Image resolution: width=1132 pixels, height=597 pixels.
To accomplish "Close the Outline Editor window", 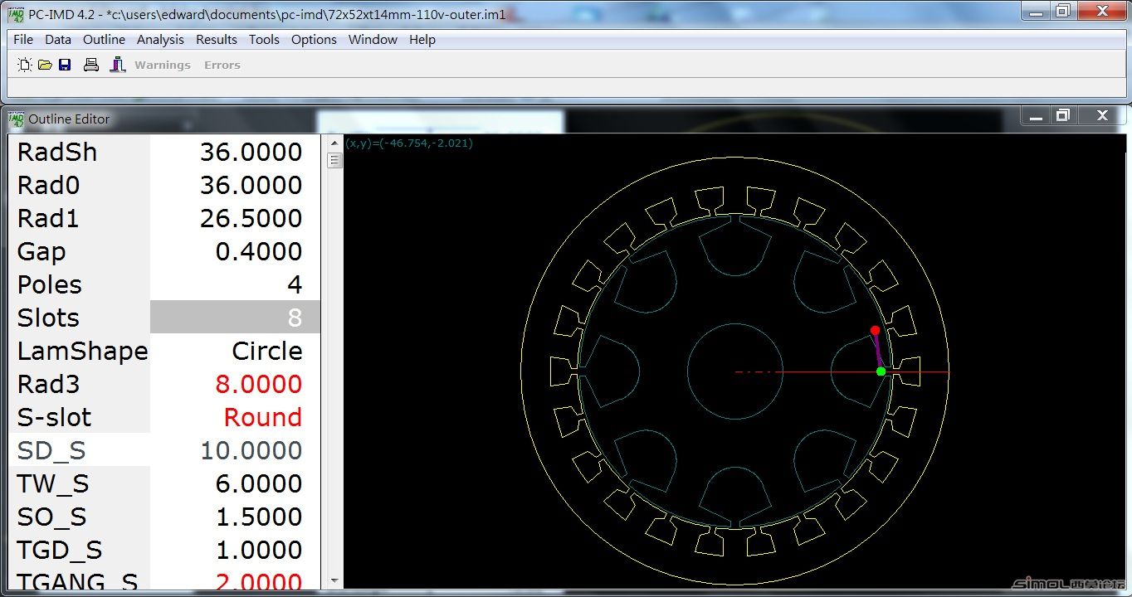I will 1102,117.
